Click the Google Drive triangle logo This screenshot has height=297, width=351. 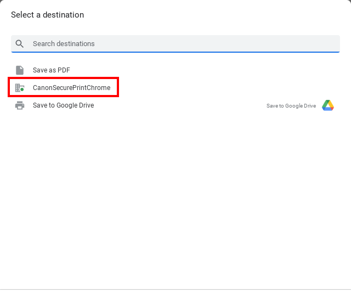click(328, 105)
